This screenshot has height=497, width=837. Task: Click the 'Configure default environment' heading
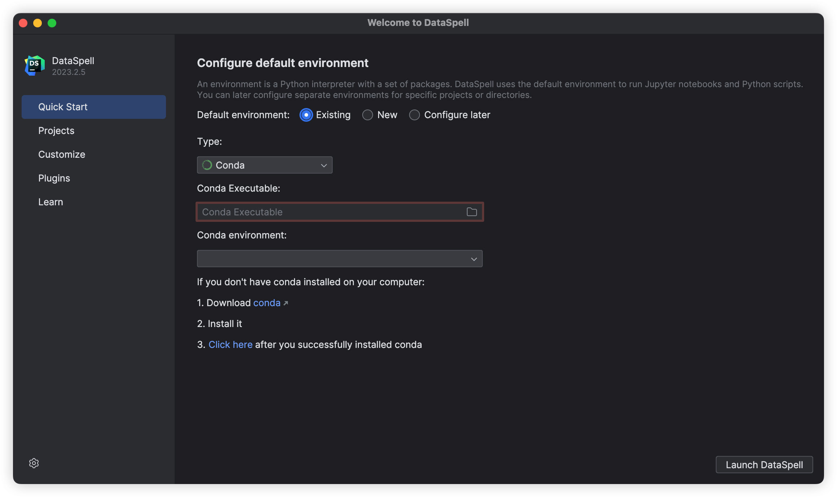(x=283, y=63)
